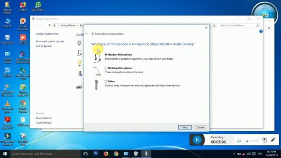Click the Search the web and Windows box
This screenshot has height=158, width=281.
click(x=45, y=154)
